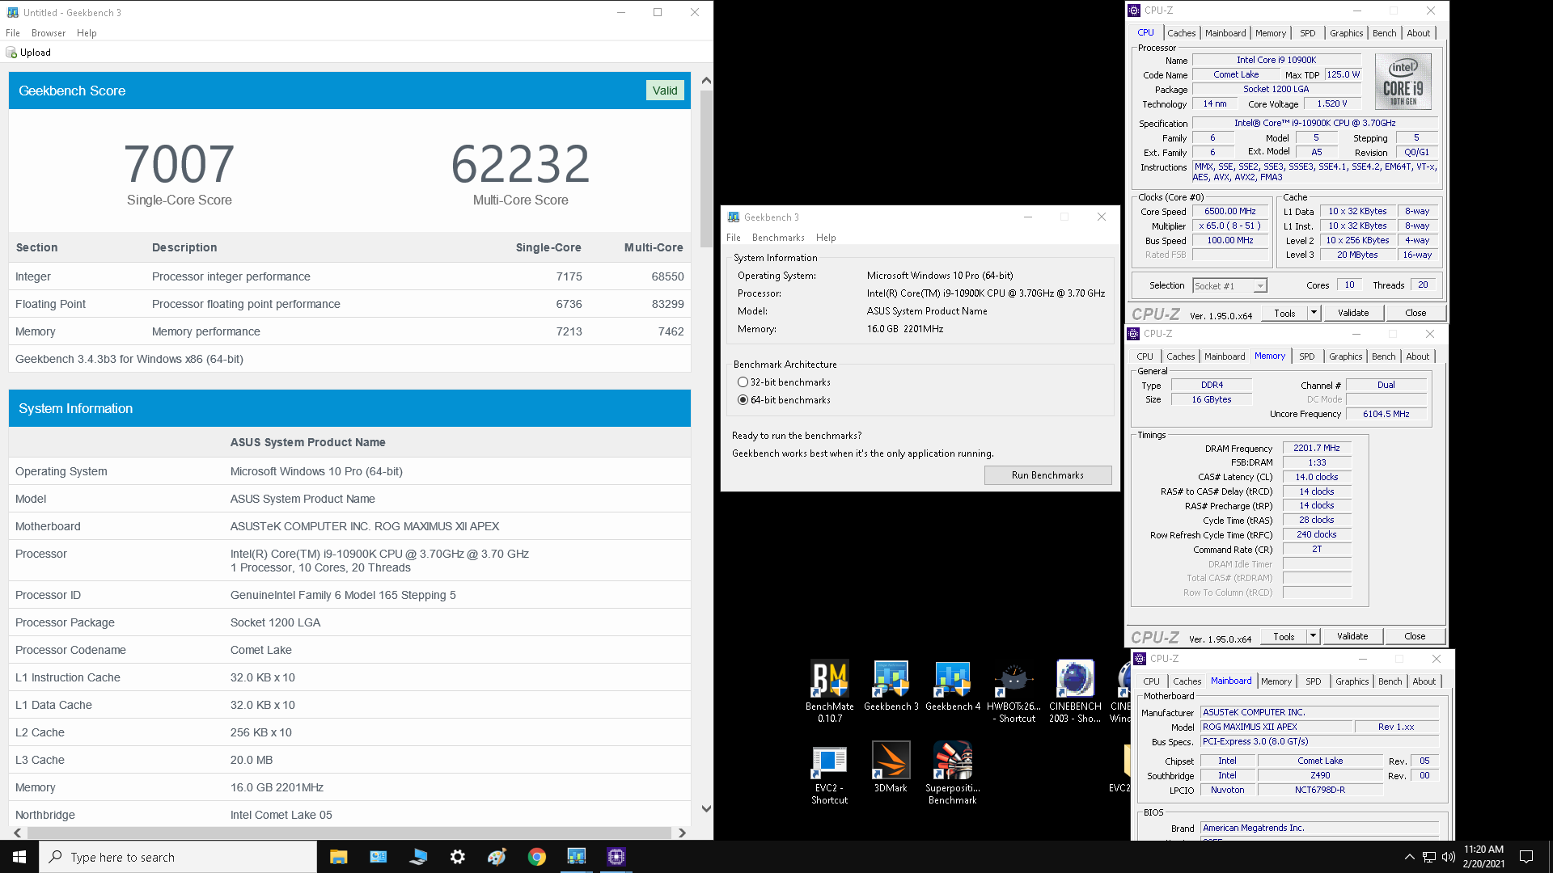Select 64-bit benchmarks radio button
This screenshot has width=1553, height=873.
click(743, 400)
